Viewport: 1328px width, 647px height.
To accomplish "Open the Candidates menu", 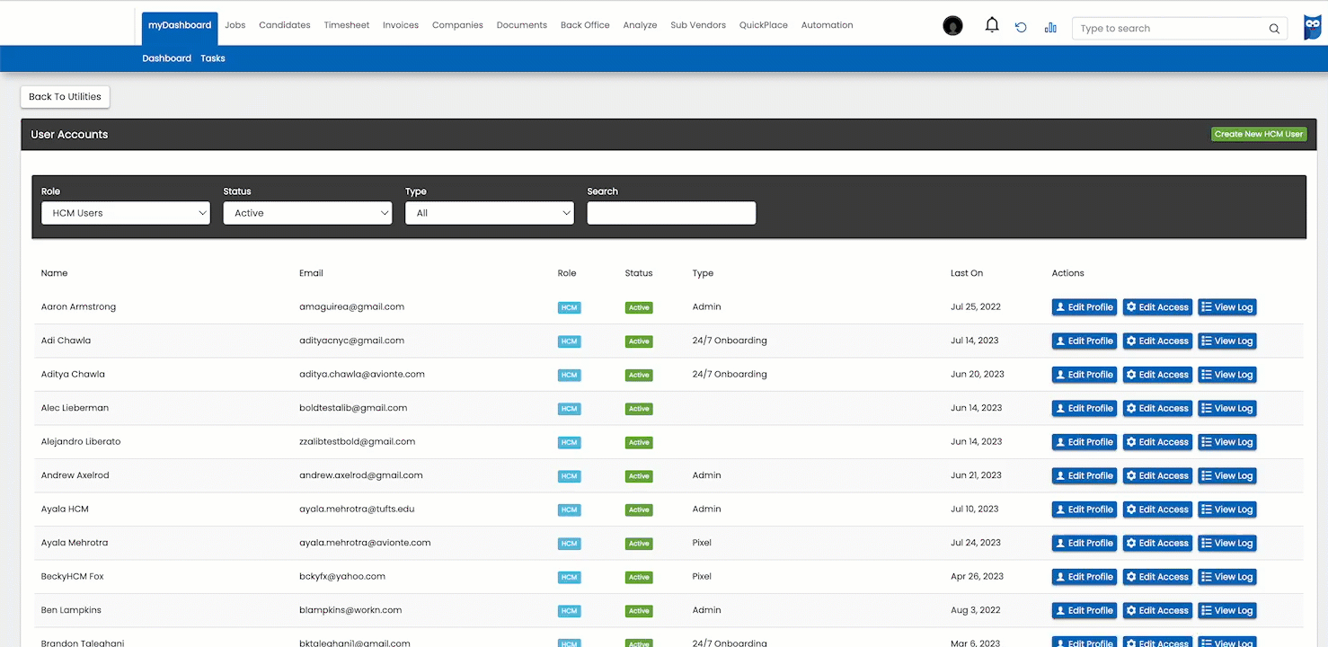I will [285, 25].
